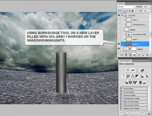Add a Gradient Map adjustment

click(140, 83)
